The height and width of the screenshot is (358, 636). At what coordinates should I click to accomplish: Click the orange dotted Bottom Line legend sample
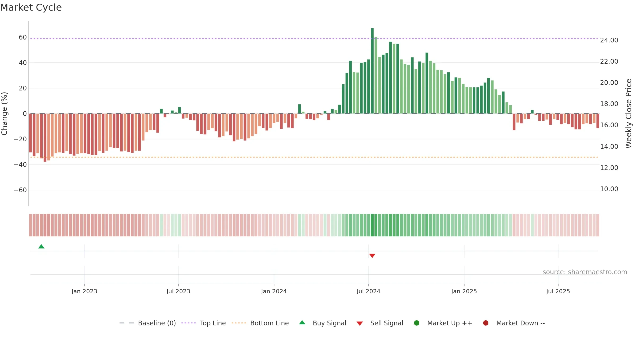click(x=239, y=323)
